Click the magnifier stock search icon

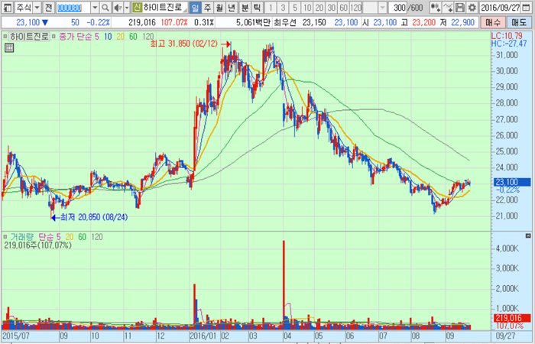[x=105, y=7]
